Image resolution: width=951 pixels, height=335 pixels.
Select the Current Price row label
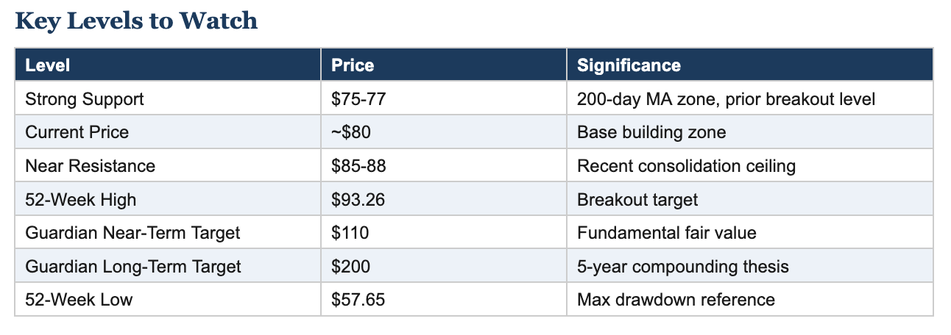(77, 132)
